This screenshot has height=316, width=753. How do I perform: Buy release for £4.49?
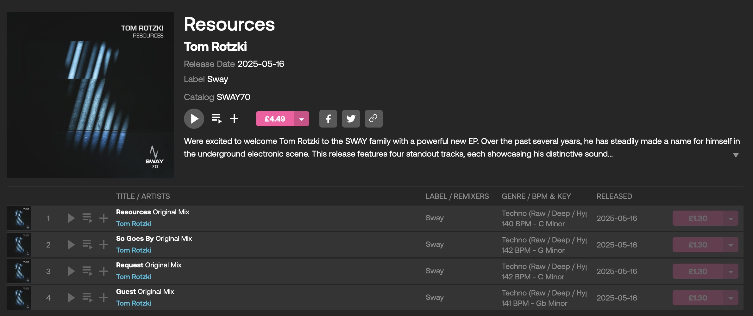pyautogui.click(x=275, y=119)
